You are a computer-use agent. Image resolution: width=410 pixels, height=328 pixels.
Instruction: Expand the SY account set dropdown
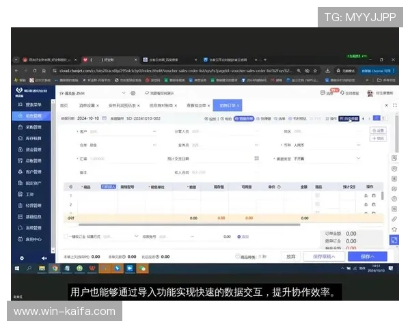(124, 93)
